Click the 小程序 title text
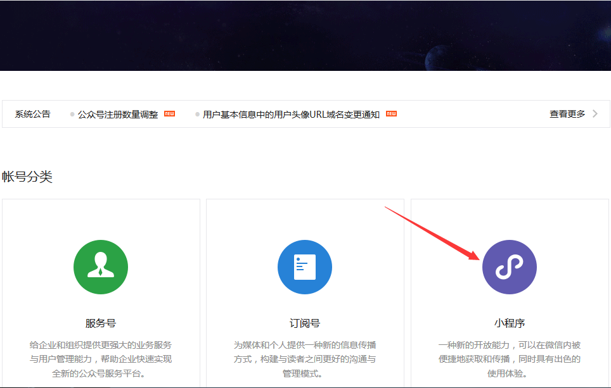Screen dimensions: 611x388 [x=510, y=323]
